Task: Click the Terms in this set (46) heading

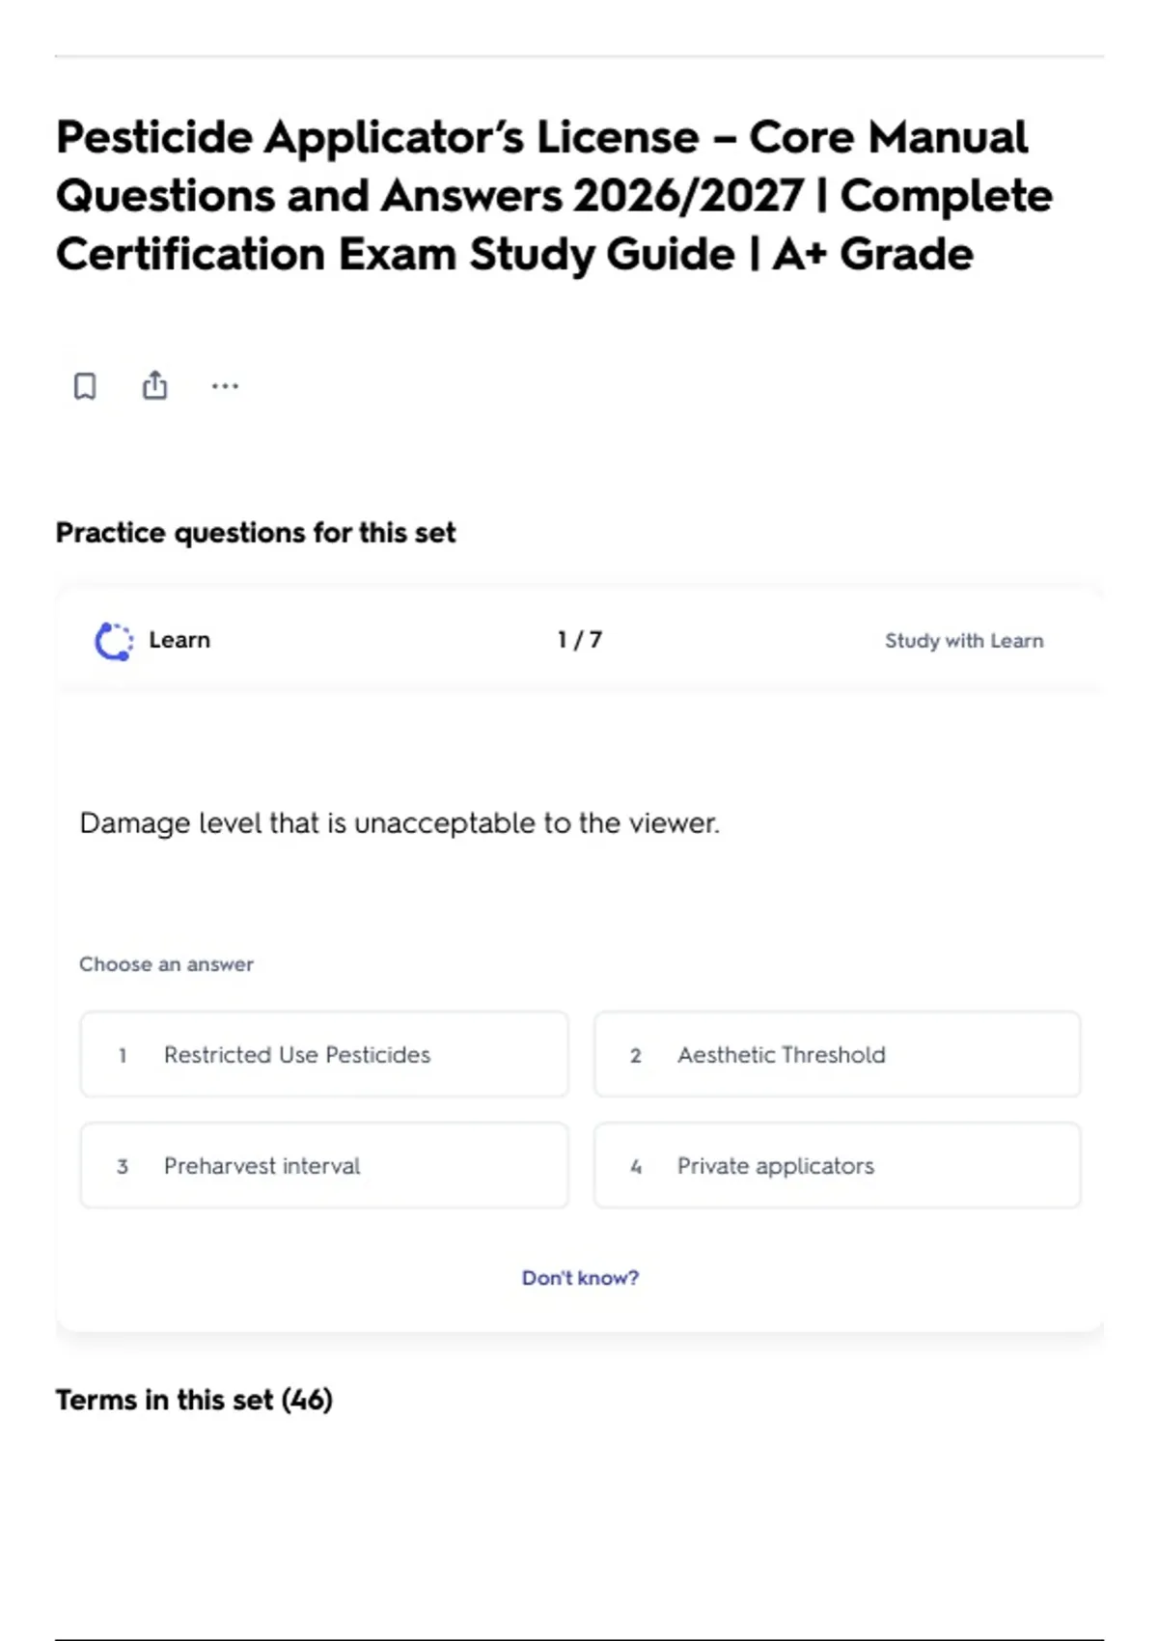Action: tap(194, 1400)
